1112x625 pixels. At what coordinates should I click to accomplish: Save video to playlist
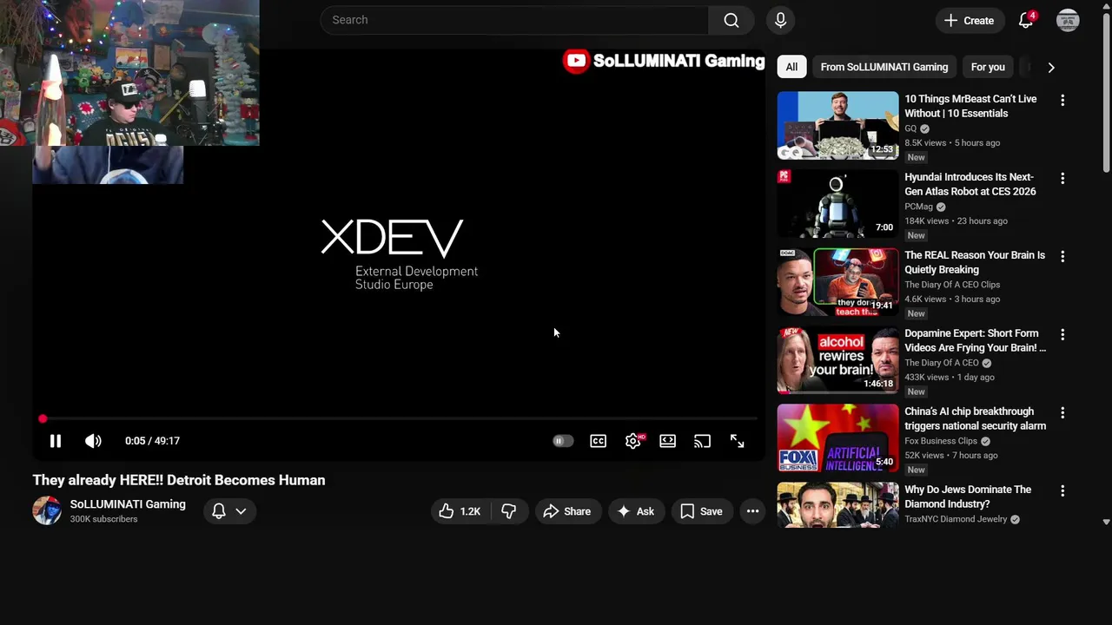point(702,511)
